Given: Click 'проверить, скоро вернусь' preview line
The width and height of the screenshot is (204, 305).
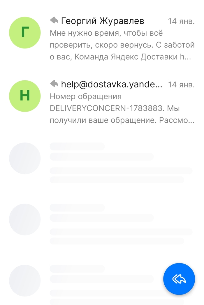Looking at the screenshot, I should click(x=122, y=45).
